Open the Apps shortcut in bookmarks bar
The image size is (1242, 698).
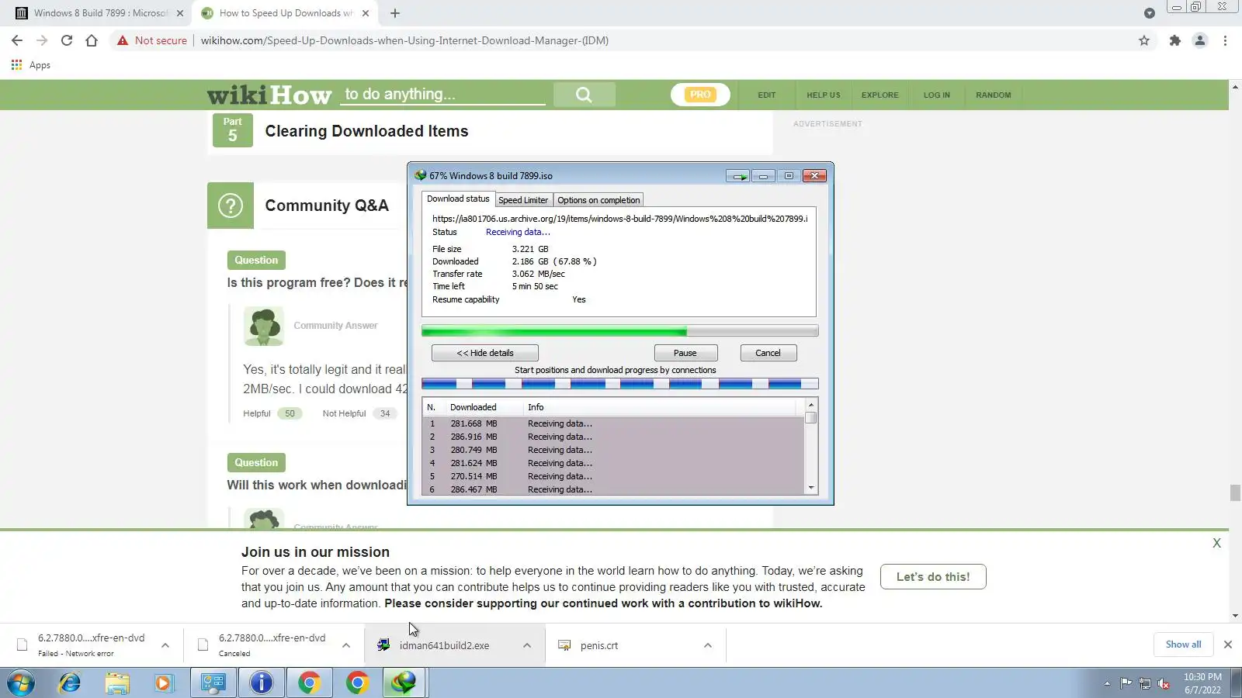[x=31, y=65]
